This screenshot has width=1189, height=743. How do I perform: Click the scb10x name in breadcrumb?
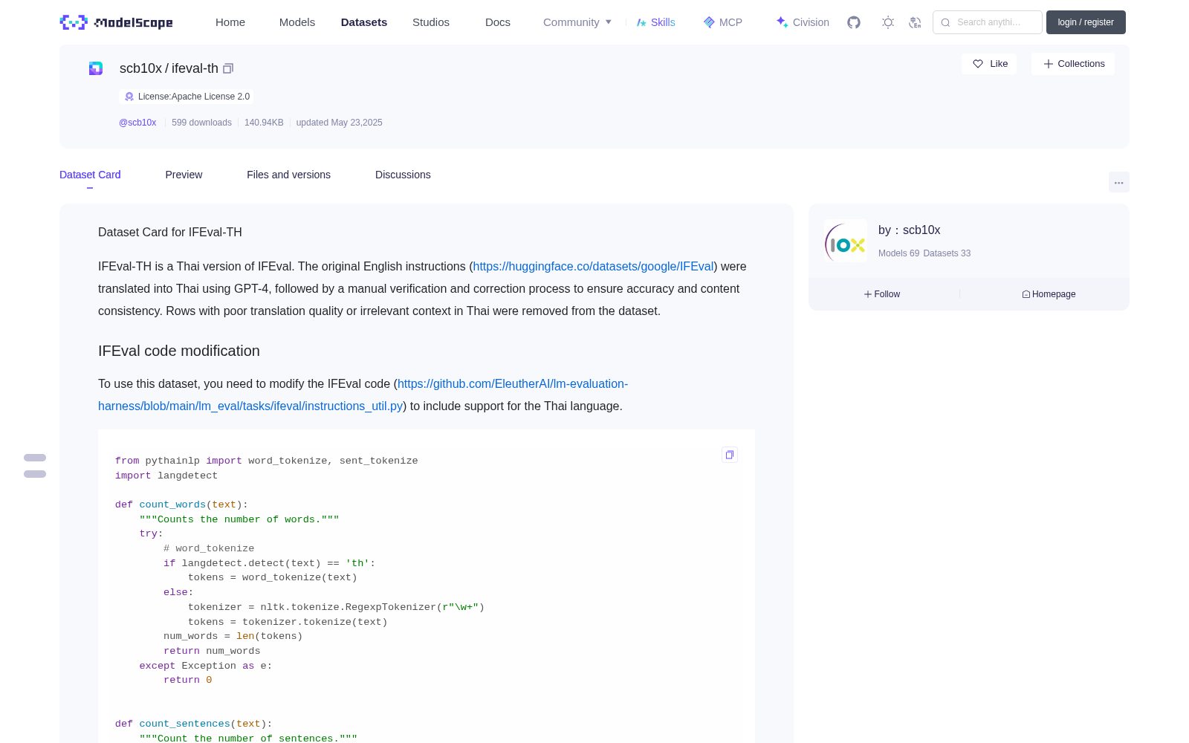click(x=140, y=68)
